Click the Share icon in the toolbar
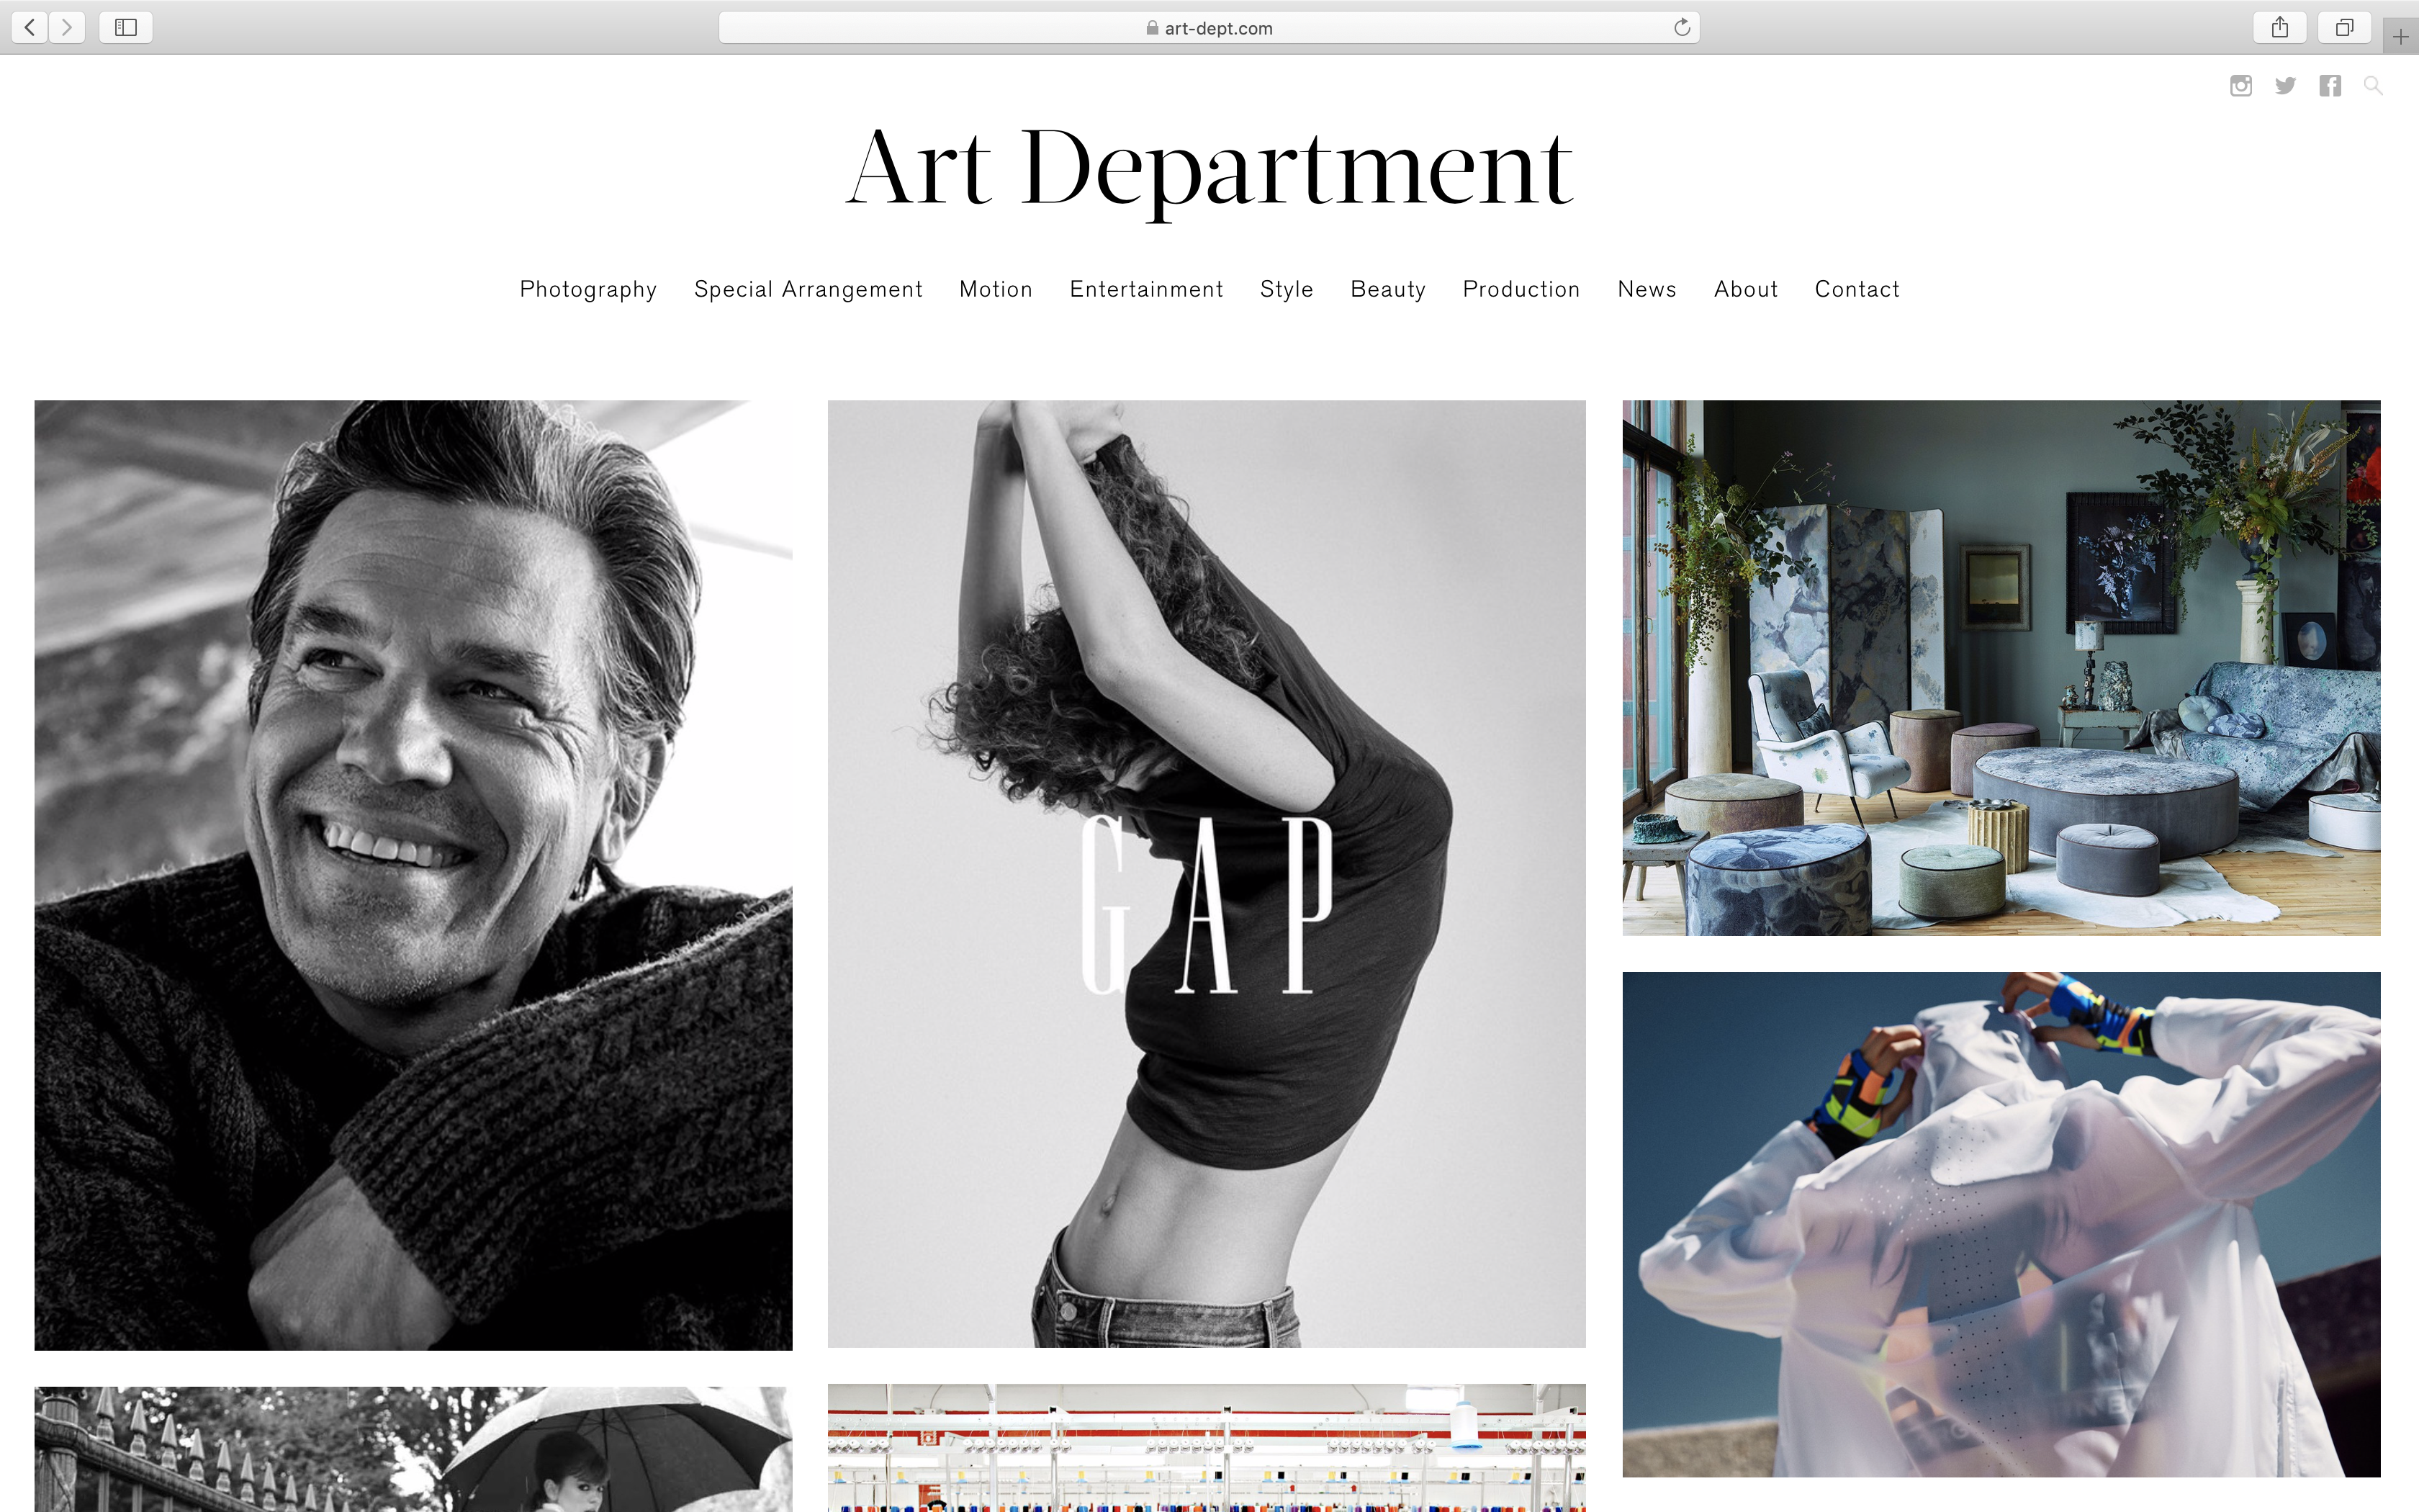 2280,27
